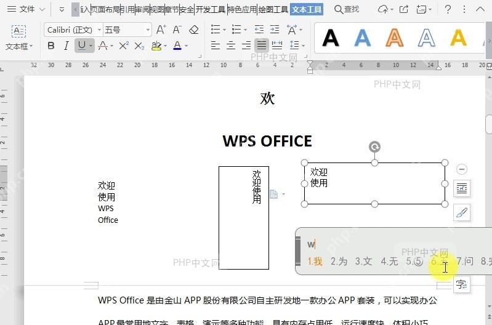Image resolution: width=492 pixels, height=325 pixels.
Task: Justify text alignment
Action: 261,46
